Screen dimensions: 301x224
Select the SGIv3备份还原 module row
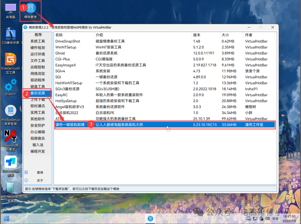tap(165, 89)
